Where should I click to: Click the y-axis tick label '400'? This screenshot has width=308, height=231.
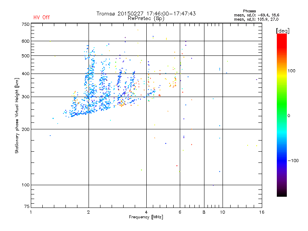click(25, 74)
